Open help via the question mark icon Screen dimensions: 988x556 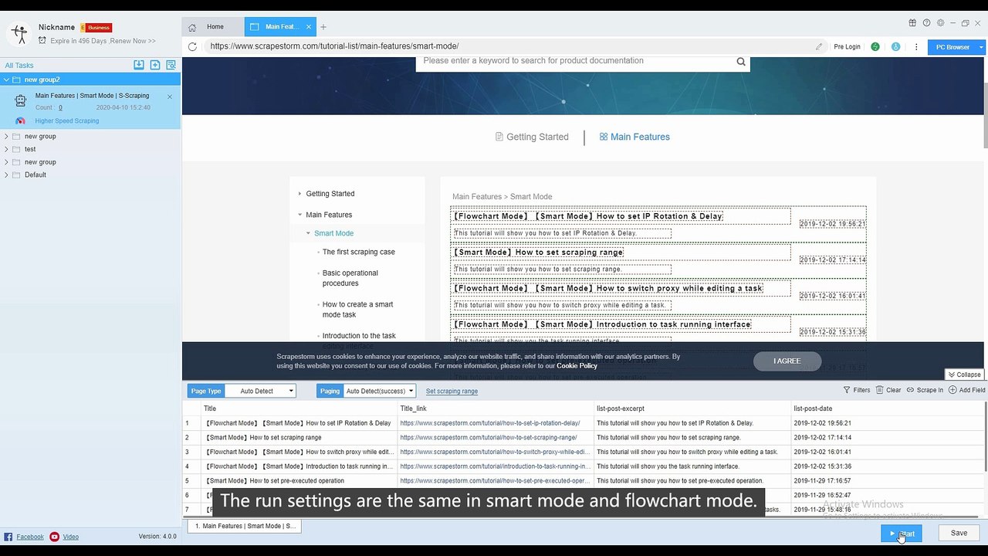coord(926,23)
